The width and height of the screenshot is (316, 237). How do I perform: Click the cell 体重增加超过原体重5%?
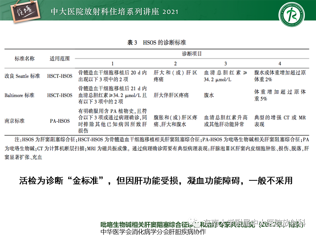(x=280, y=95)
